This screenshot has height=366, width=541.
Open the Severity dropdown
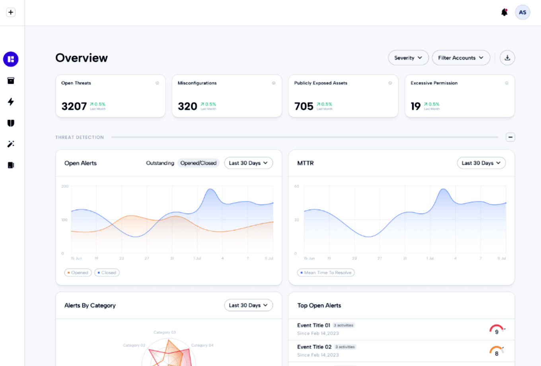(408, 58)
